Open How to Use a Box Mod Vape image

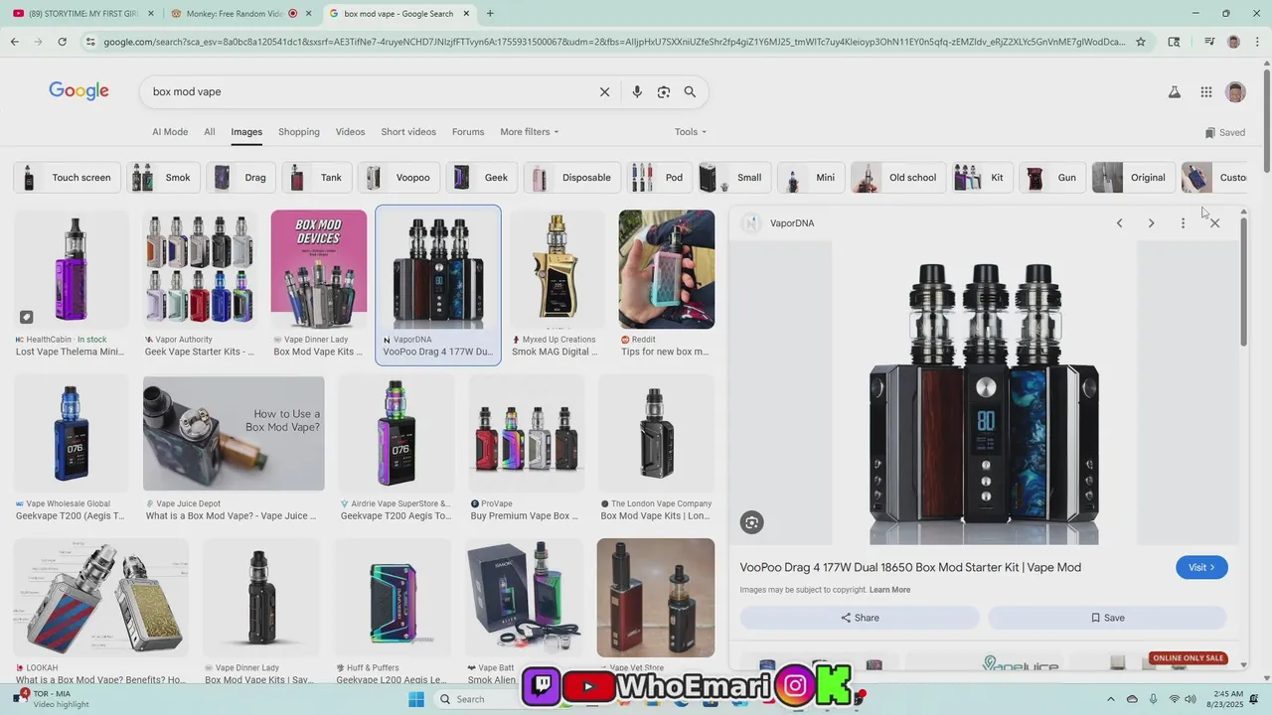pyautogui.click(x=234, y=433)
